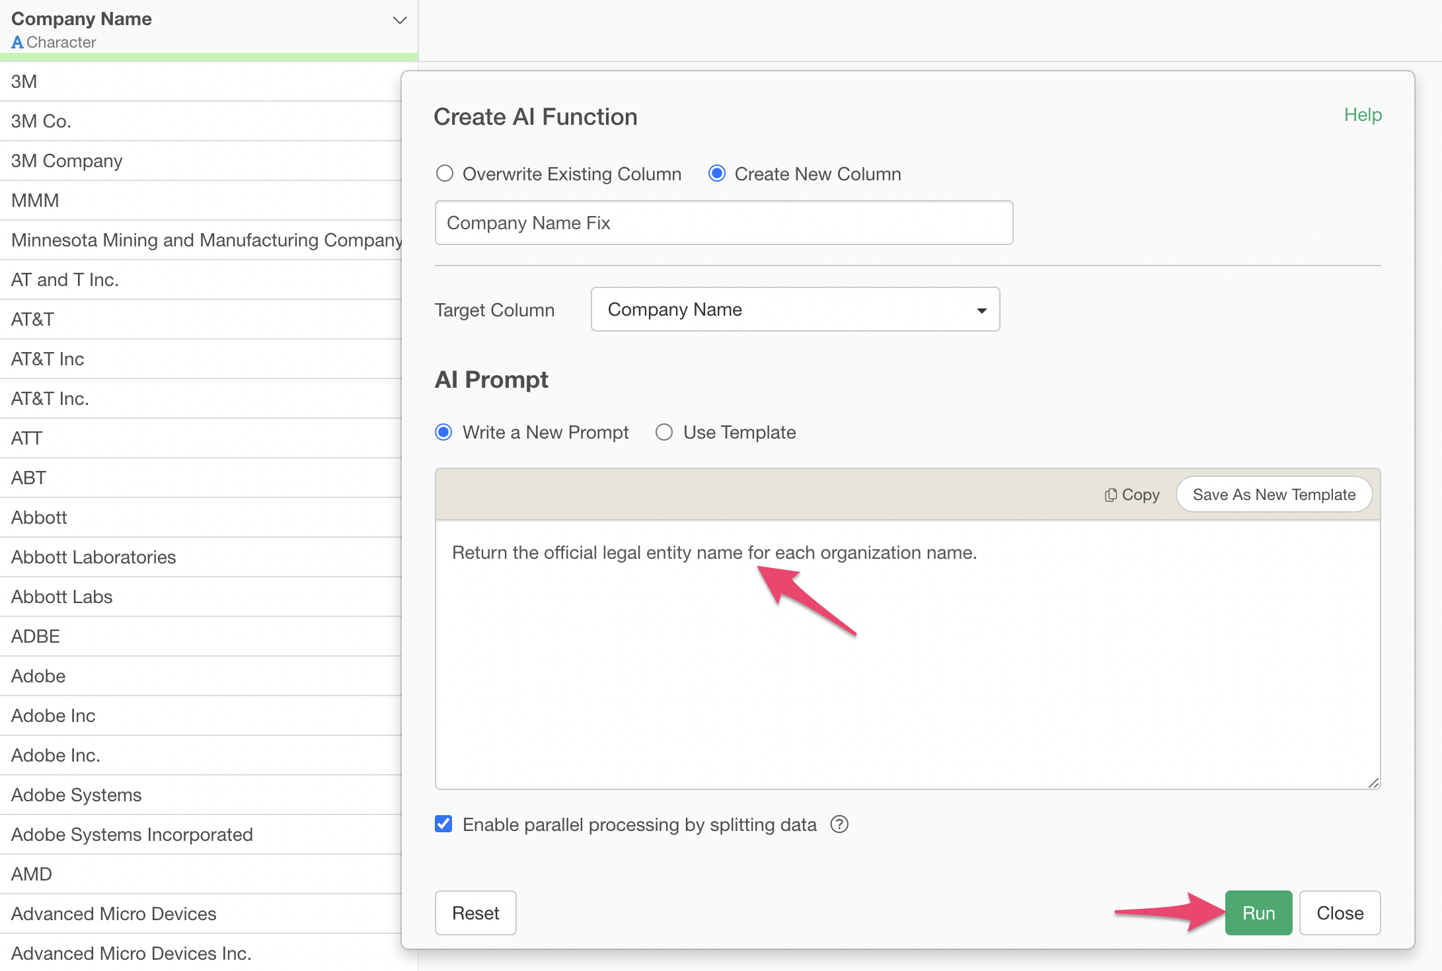The height and width of the screenshot is (971, 1442).
Task: Select Overwrite Existing Column radio button
Action: pyautogui.click(x=445, y=174)
